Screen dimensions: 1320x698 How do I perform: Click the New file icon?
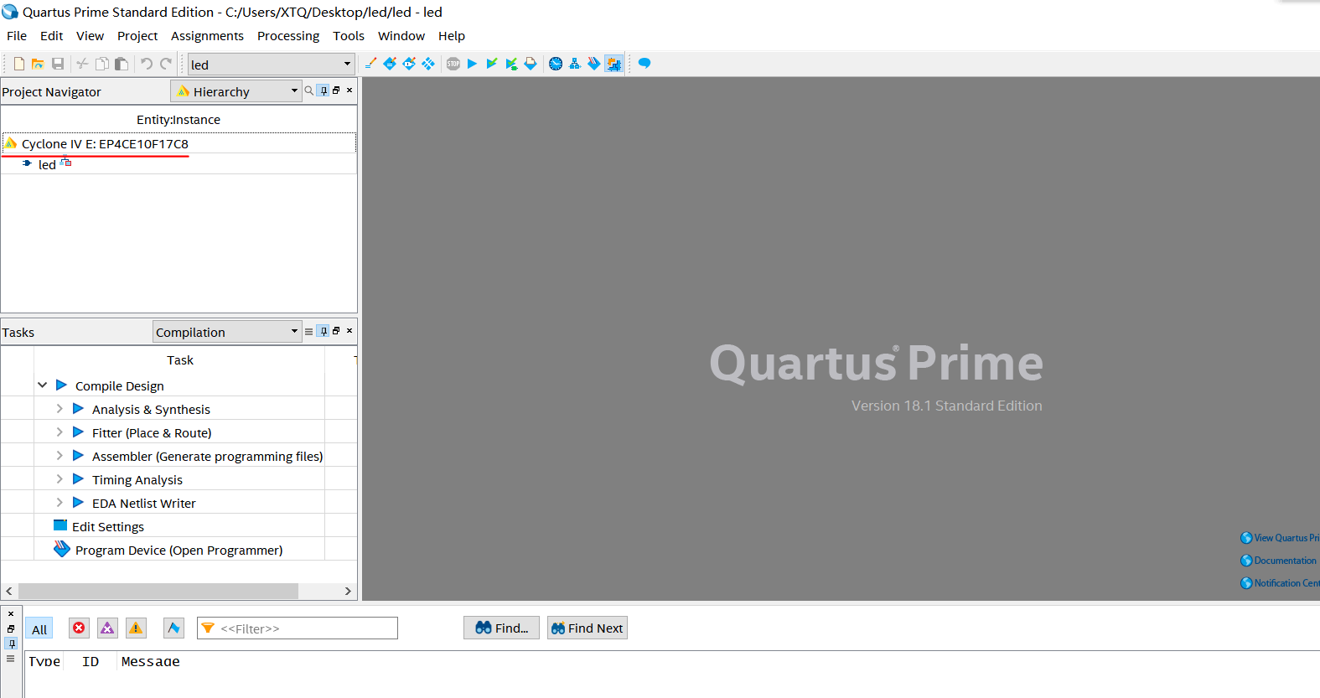click(18, 64)
